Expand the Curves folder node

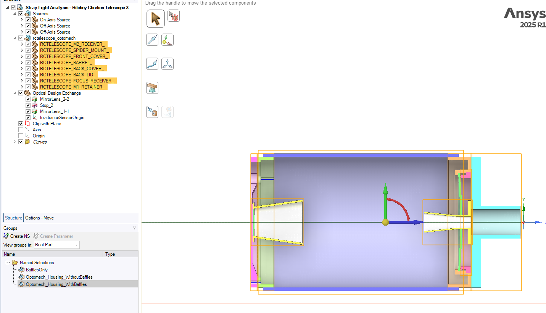[15, 142]
